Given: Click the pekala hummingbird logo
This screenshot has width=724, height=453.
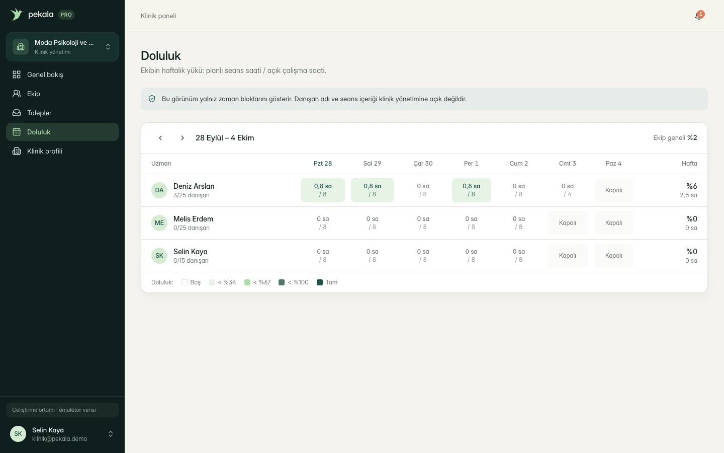Looking at the screenshot, I should click(x=17, y=15).
